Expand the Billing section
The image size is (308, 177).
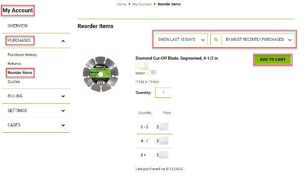[x=36, y=96]
